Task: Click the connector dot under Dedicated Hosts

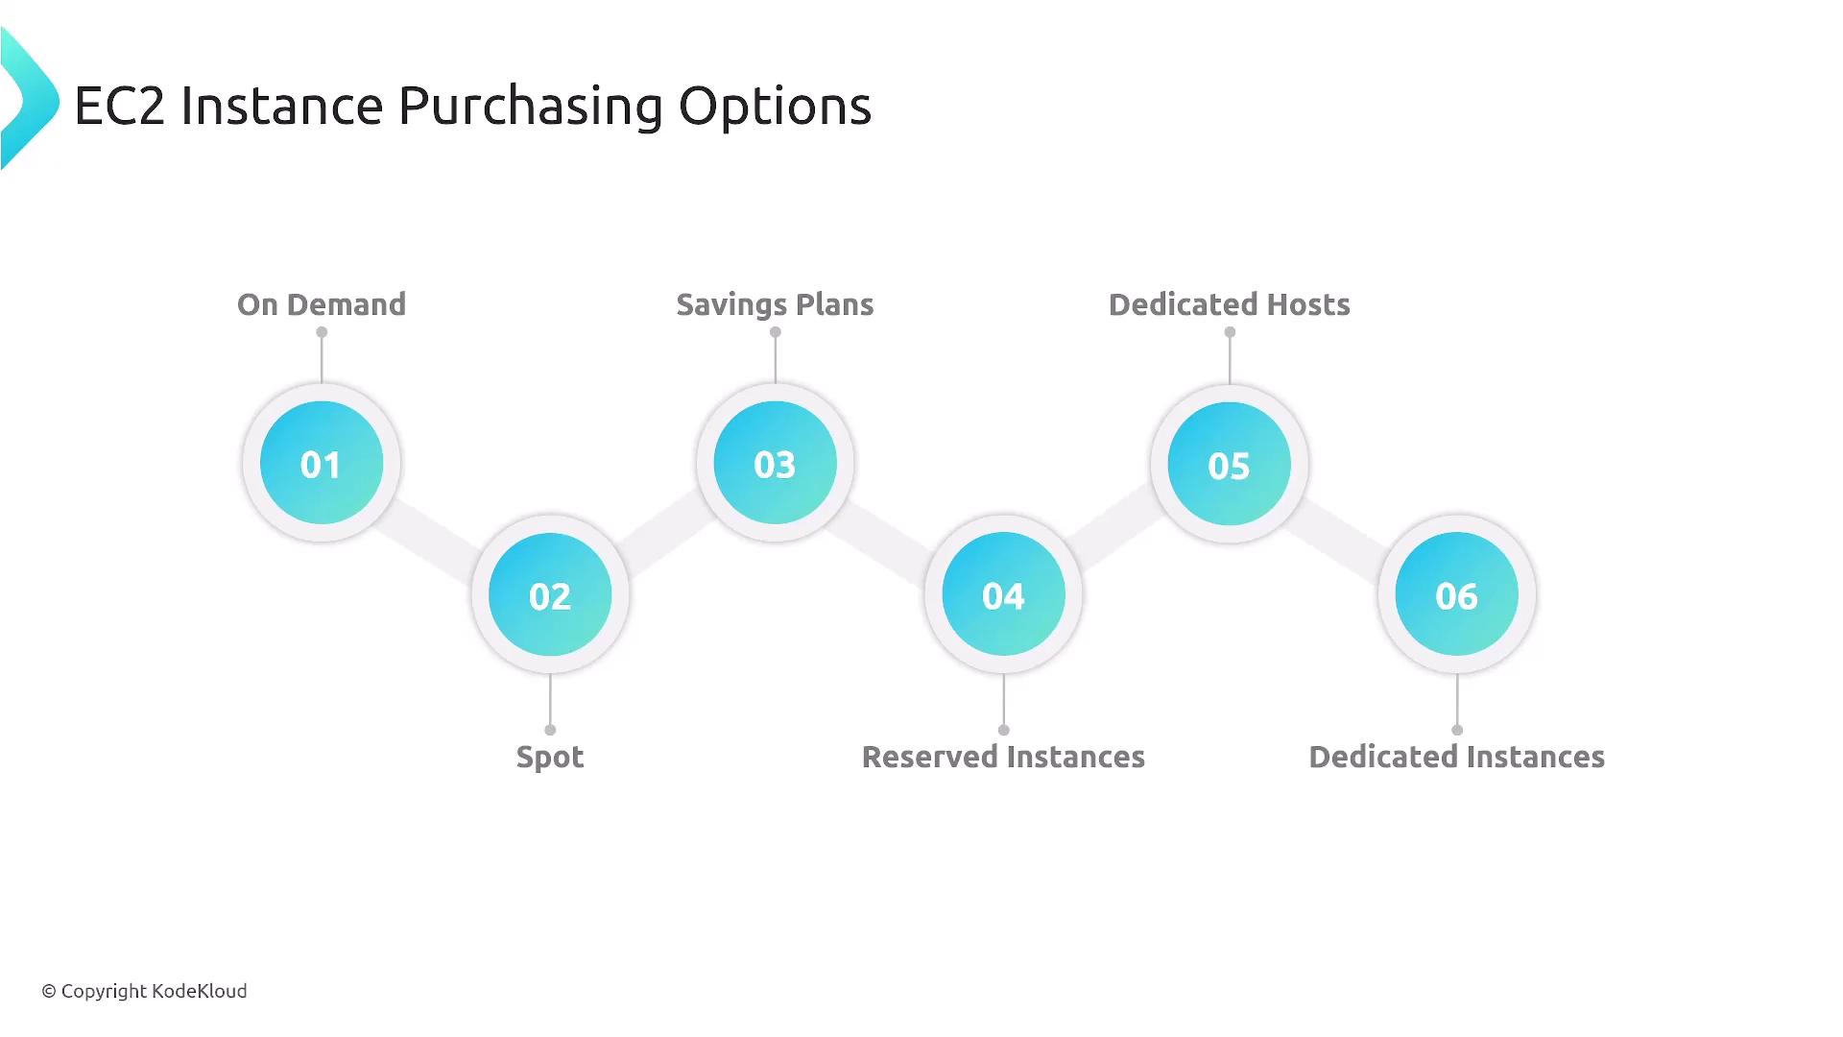Action: point(1230,332)
